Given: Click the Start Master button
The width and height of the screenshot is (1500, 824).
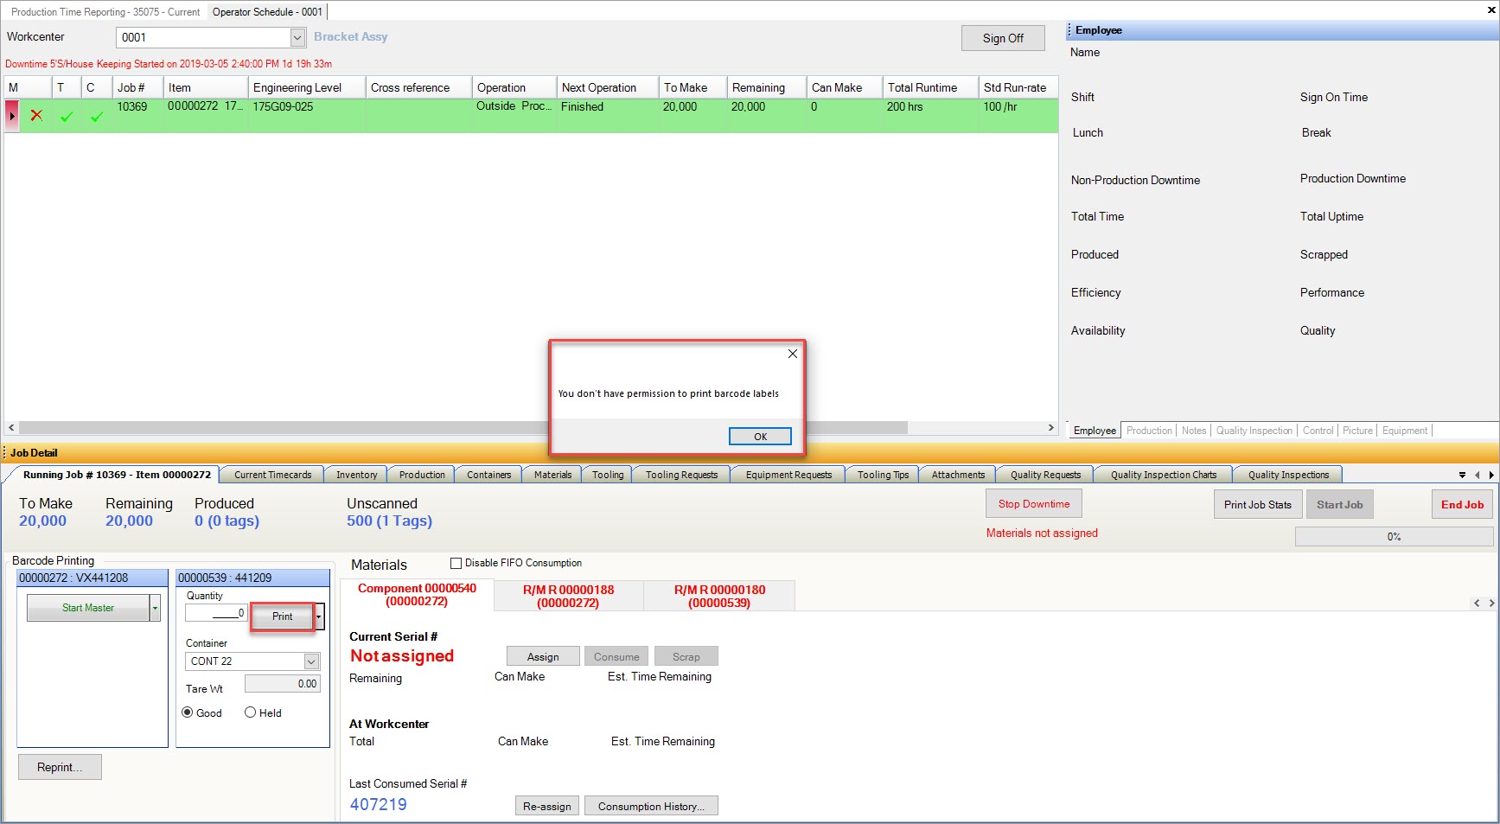Looking at the screenshot, I should [88, 608].
